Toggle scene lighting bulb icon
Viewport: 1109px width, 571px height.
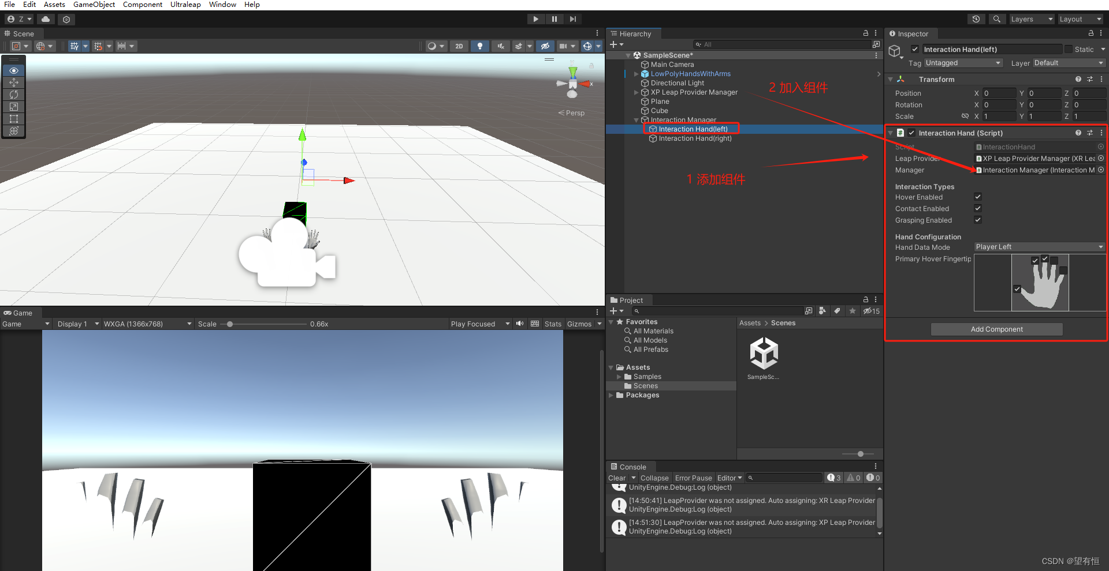click(479, 46)
